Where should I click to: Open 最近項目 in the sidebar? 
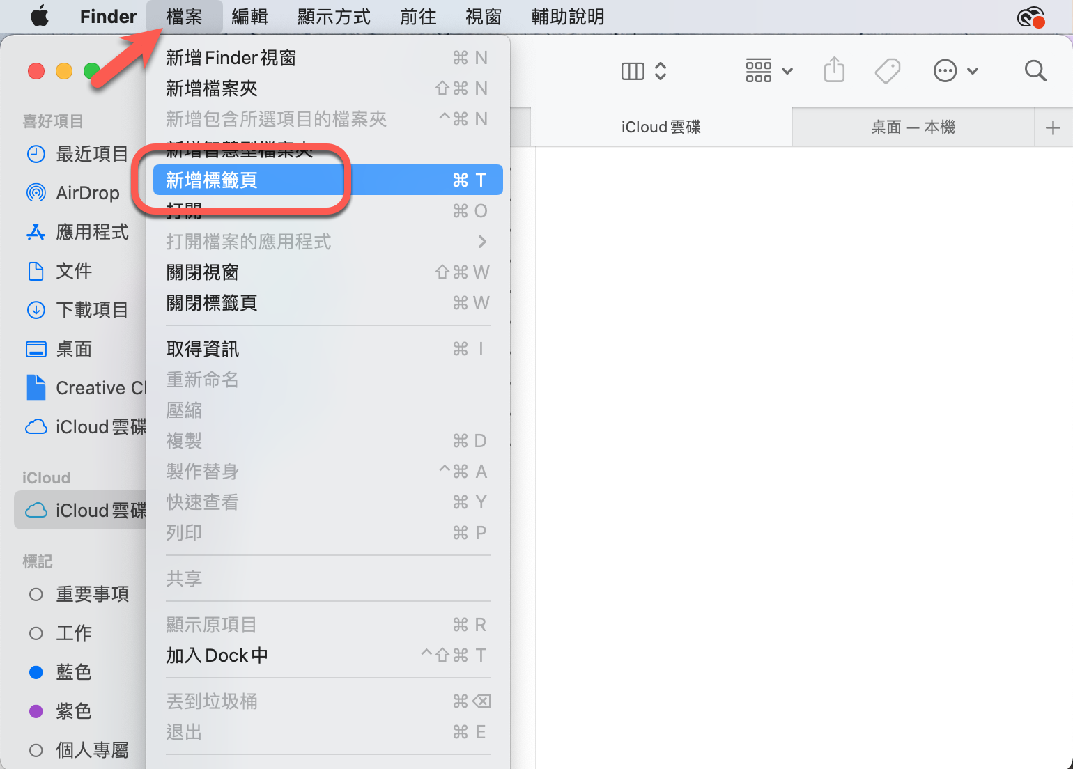pos(92,154)
